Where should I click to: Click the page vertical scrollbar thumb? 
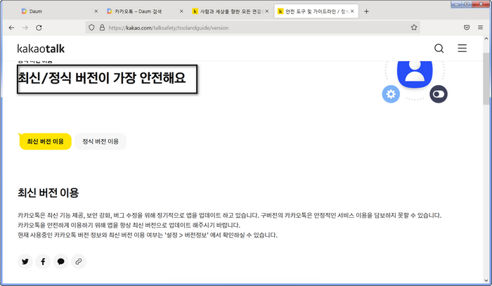click(486, 79)
